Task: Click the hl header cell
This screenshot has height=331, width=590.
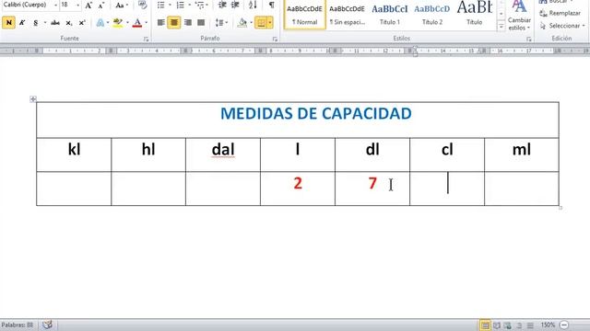Action: click(148, 154)
